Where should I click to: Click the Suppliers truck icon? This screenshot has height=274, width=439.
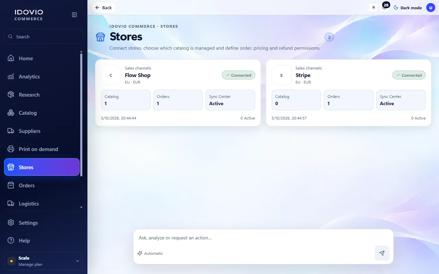point(11,131)
